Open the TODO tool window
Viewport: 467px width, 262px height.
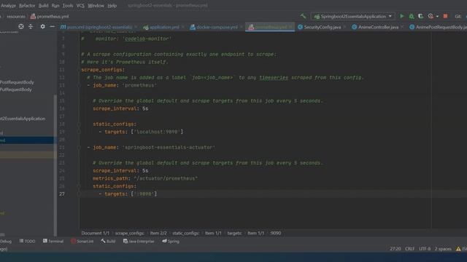point(28,241)
